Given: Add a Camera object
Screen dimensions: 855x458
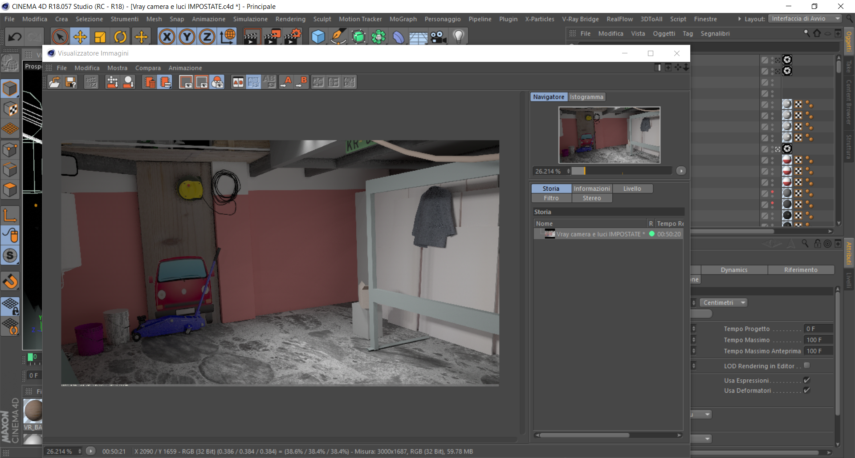Looking at the screenshot, I should click(439, 37).
